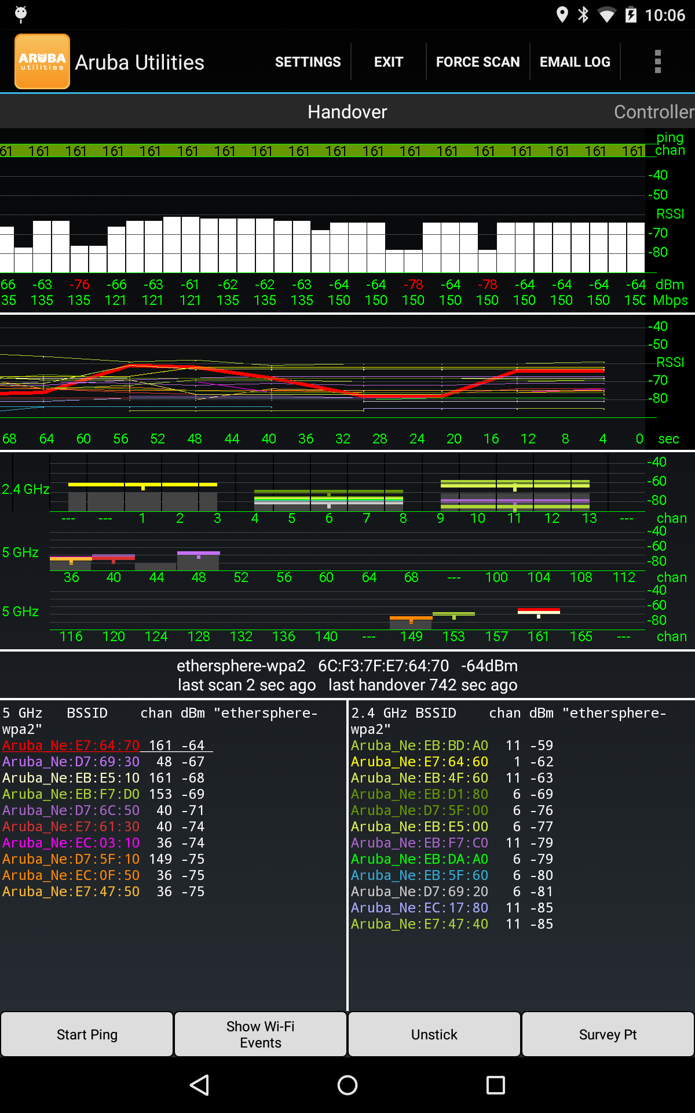The width and height of the screenshot is (695, 1113).
Task: Select 2.4 GHz BSSID Aruba_Ne:EB:BD:A0
Action: pos(452,745)
